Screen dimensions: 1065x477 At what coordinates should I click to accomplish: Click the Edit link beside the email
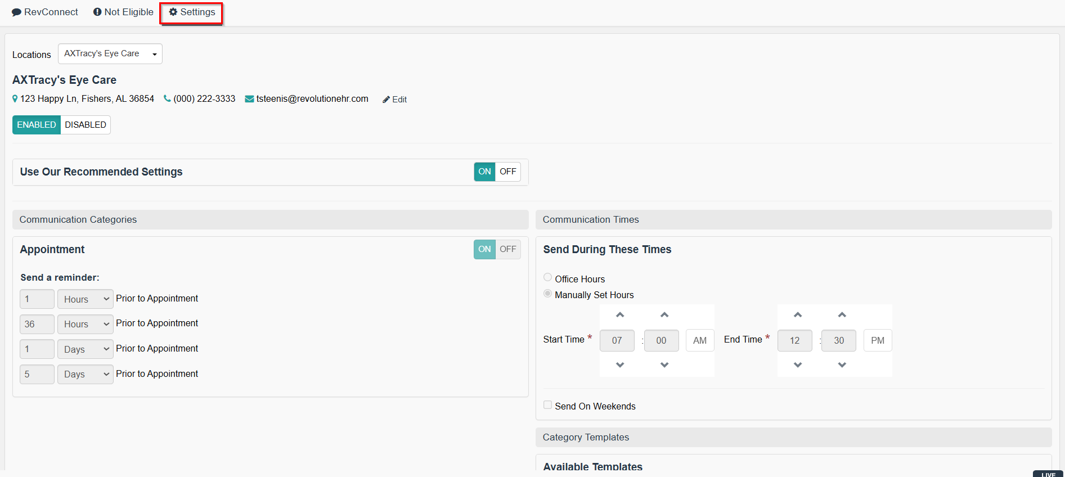[x=395, y=100]
